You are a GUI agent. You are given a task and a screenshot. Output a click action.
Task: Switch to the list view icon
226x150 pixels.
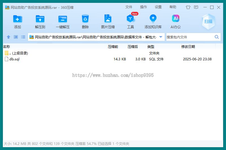tap(23, 37)
